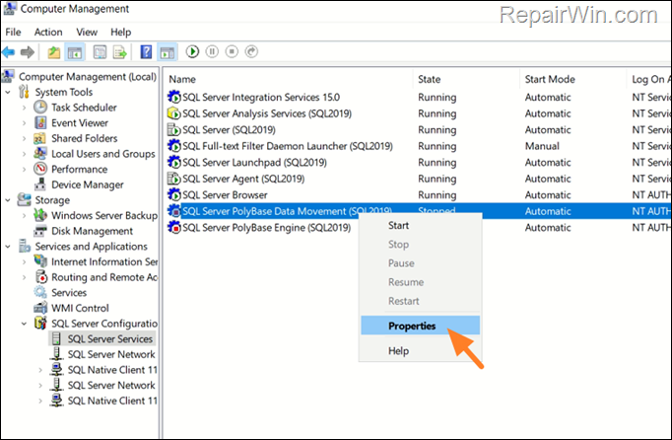Viewport: 672px width, 440px height.
Task: Click the Performance icon in tree
Action: tap(40, 169)
